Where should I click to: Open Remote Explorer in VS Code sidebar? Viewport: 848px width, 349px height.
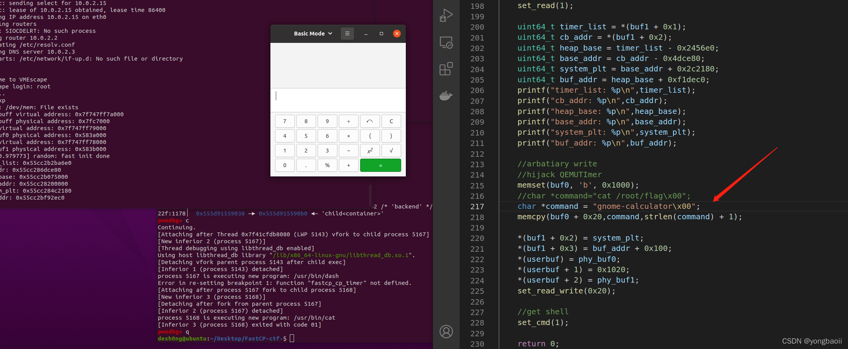[x=446, y=42]
